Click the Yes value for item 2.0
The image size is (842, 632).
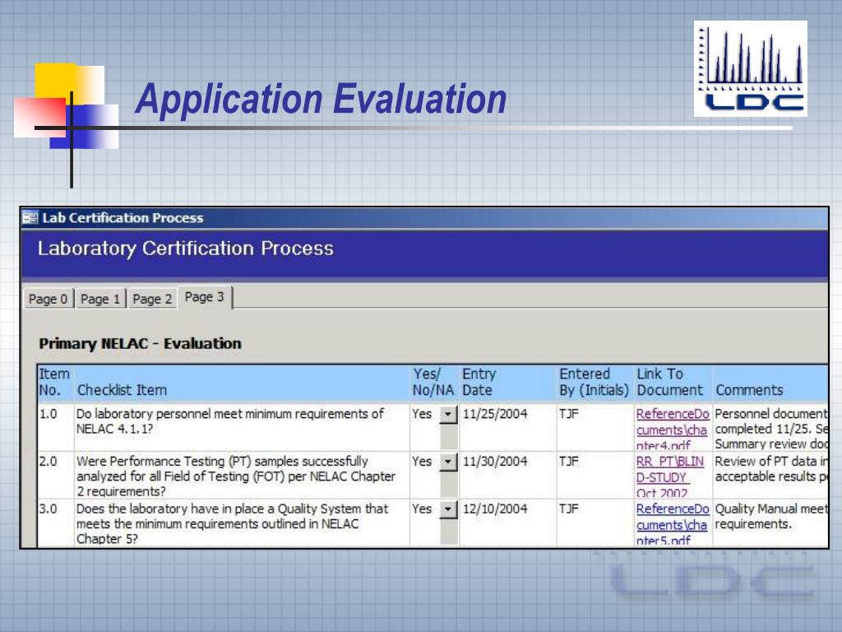422,461
